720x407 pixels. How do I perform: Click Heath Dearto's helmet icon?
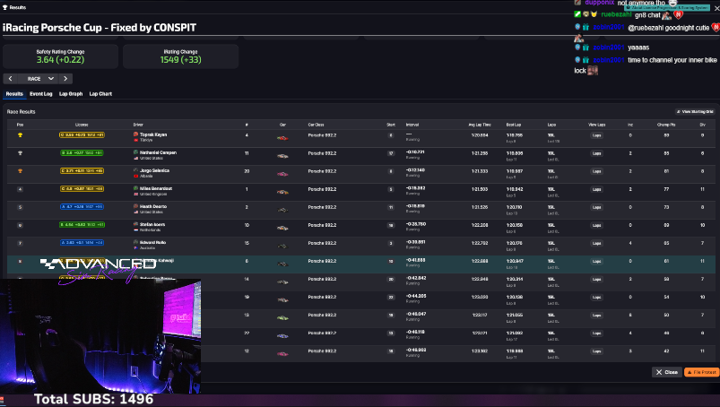coord(136,206)
